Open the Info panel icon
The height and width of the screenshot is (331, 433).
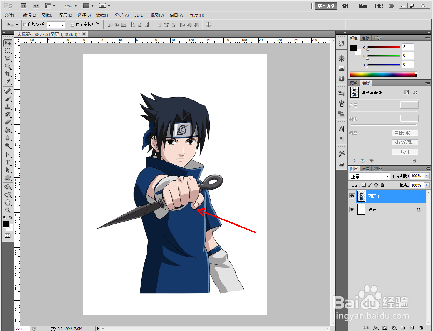pyautogui.click(x=341, y=79)
